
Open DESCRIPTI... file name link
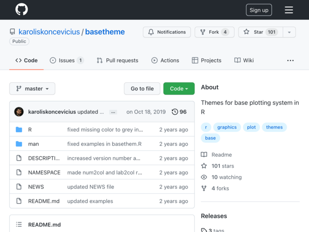pyautogui.click(x=44, y=158)
